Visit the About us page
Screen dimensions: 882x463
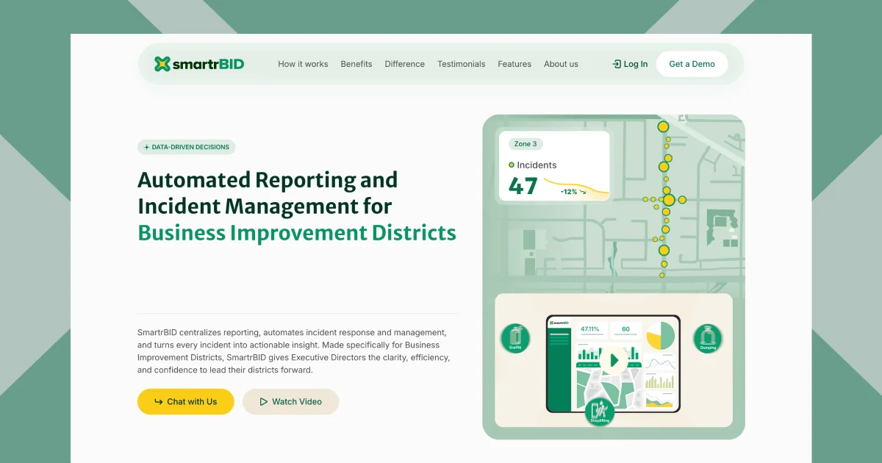tap(561, 64)
